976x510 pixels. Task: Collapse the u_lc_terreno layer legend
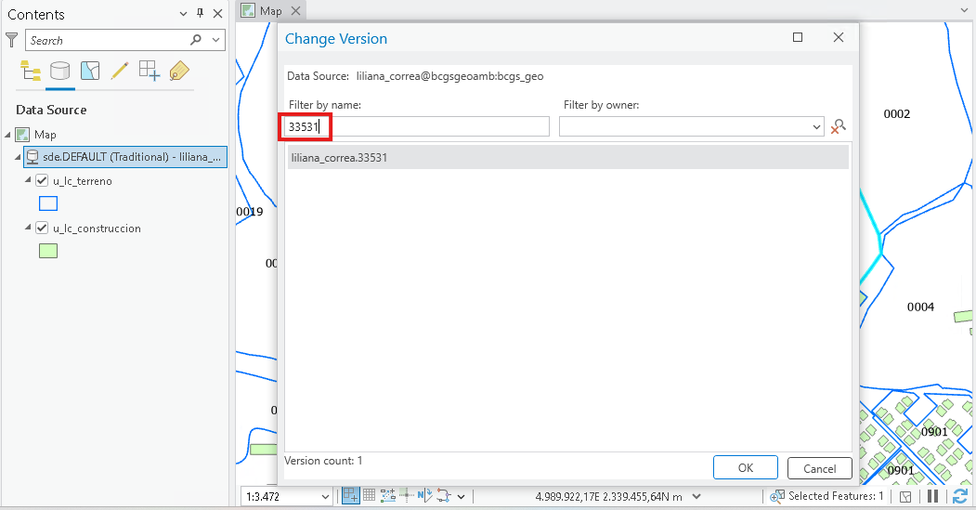click(28, 180)
